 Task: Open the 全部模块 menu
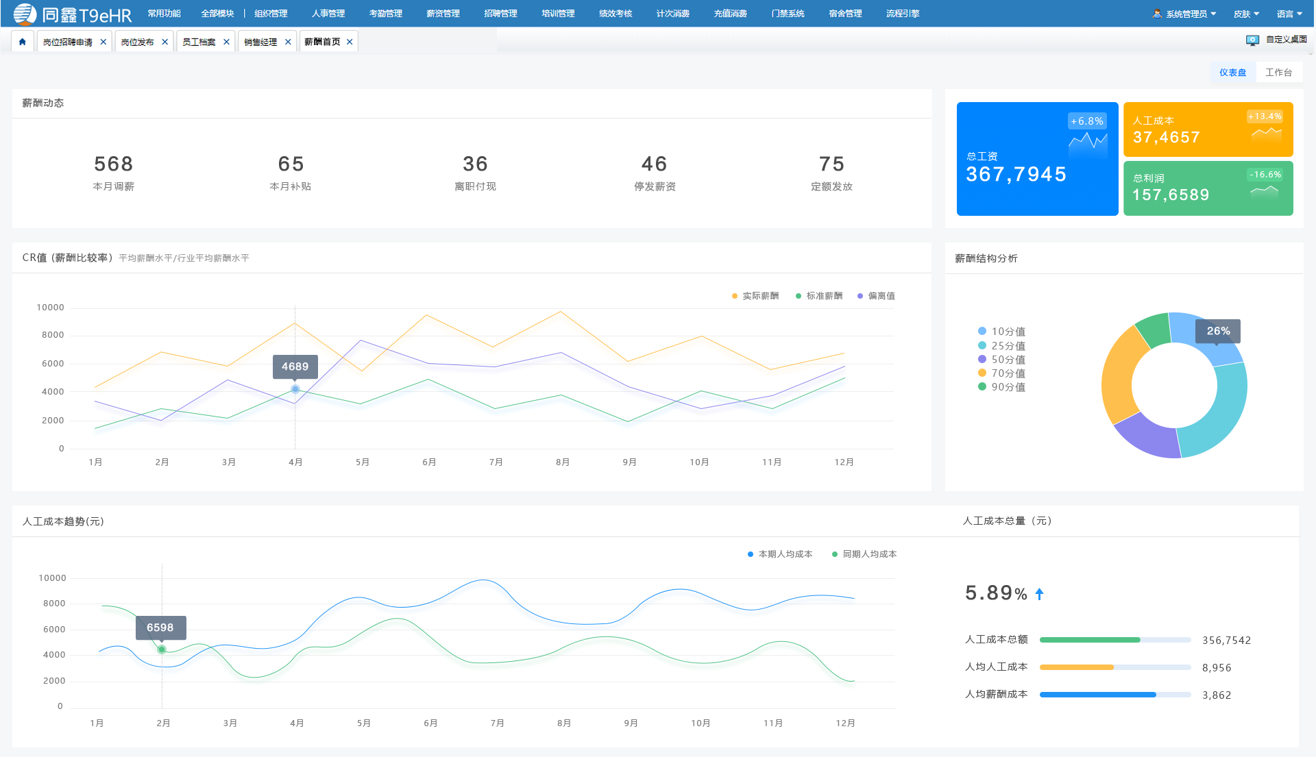(217, 14)
